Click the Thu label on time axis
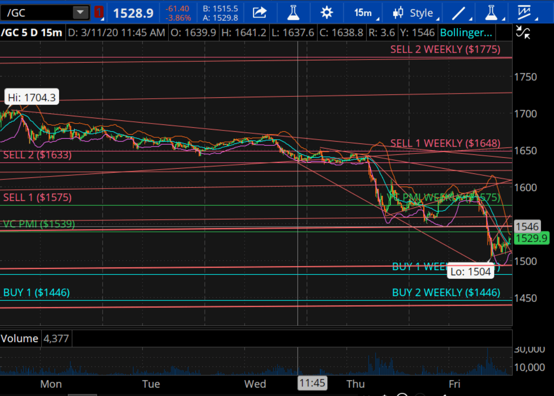The width and height of the screenshot is (554, 396). coord(355,384)
